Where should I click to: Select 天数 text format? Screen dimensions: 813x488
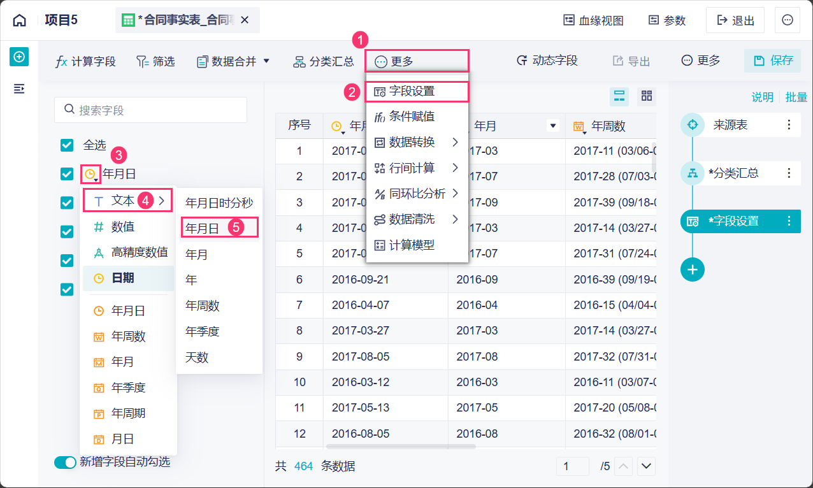[x=219, y=357]
